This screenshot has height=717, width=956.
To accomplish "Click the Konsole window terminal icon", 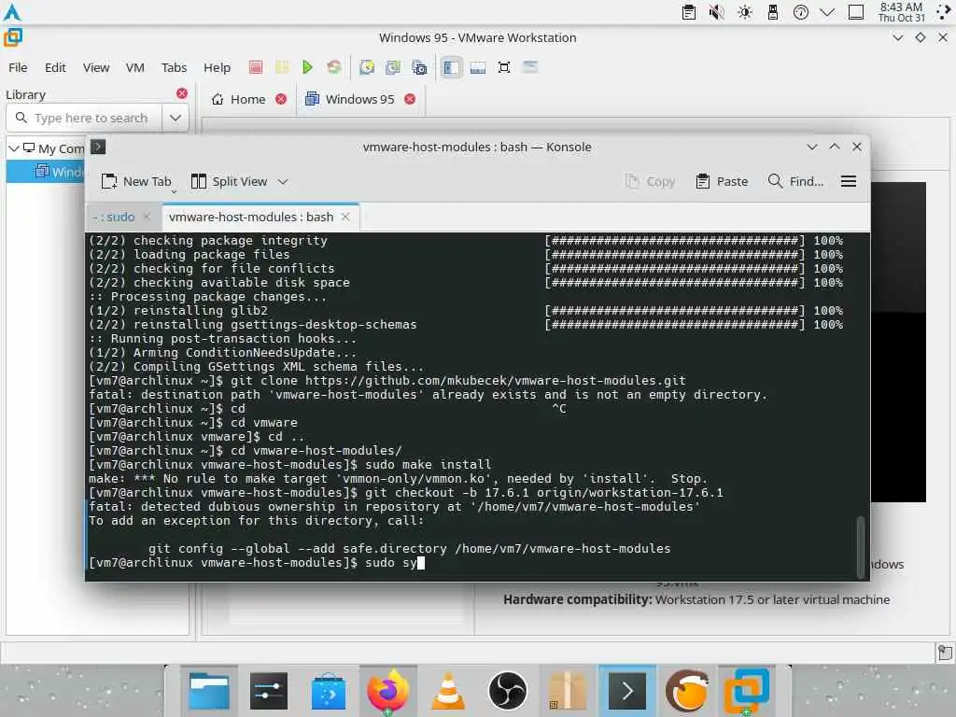I will pos(97,147).
